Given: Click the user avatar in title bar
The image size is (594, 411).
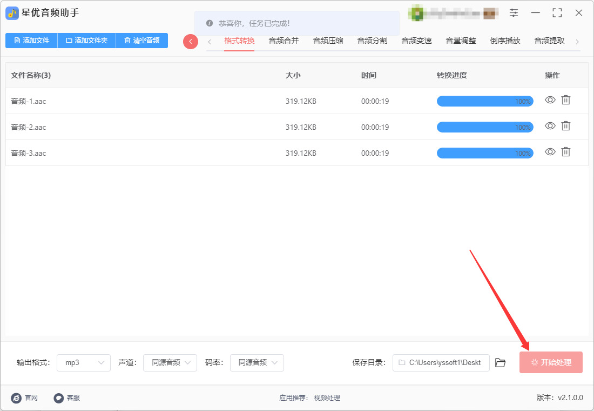Looking at the screenshot, I should 416,14.
